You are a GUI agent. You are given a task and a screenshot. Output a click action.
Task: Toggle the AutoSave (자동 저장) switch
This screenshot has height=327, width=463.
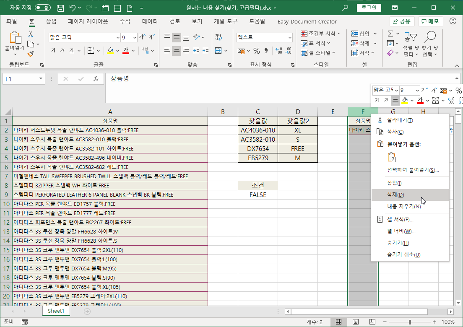(x=42, y=8)
